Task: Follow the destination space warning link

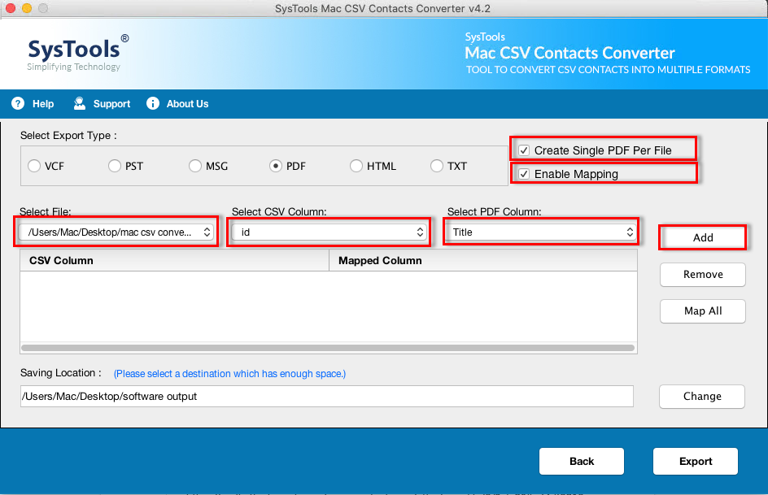Action: click(229, 373)
